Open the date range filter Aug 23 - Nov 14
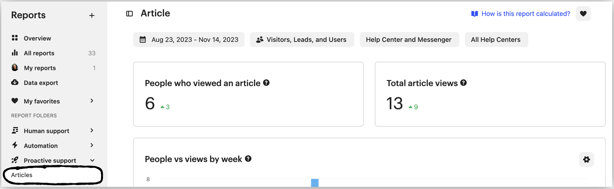The height and width of the screenshot is (189, 614). coord(189,40)
